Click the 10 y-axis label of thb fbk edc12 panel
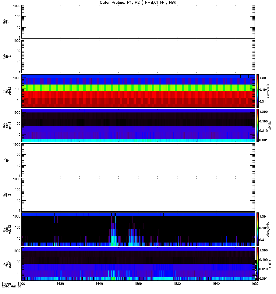 pos(18,100)
